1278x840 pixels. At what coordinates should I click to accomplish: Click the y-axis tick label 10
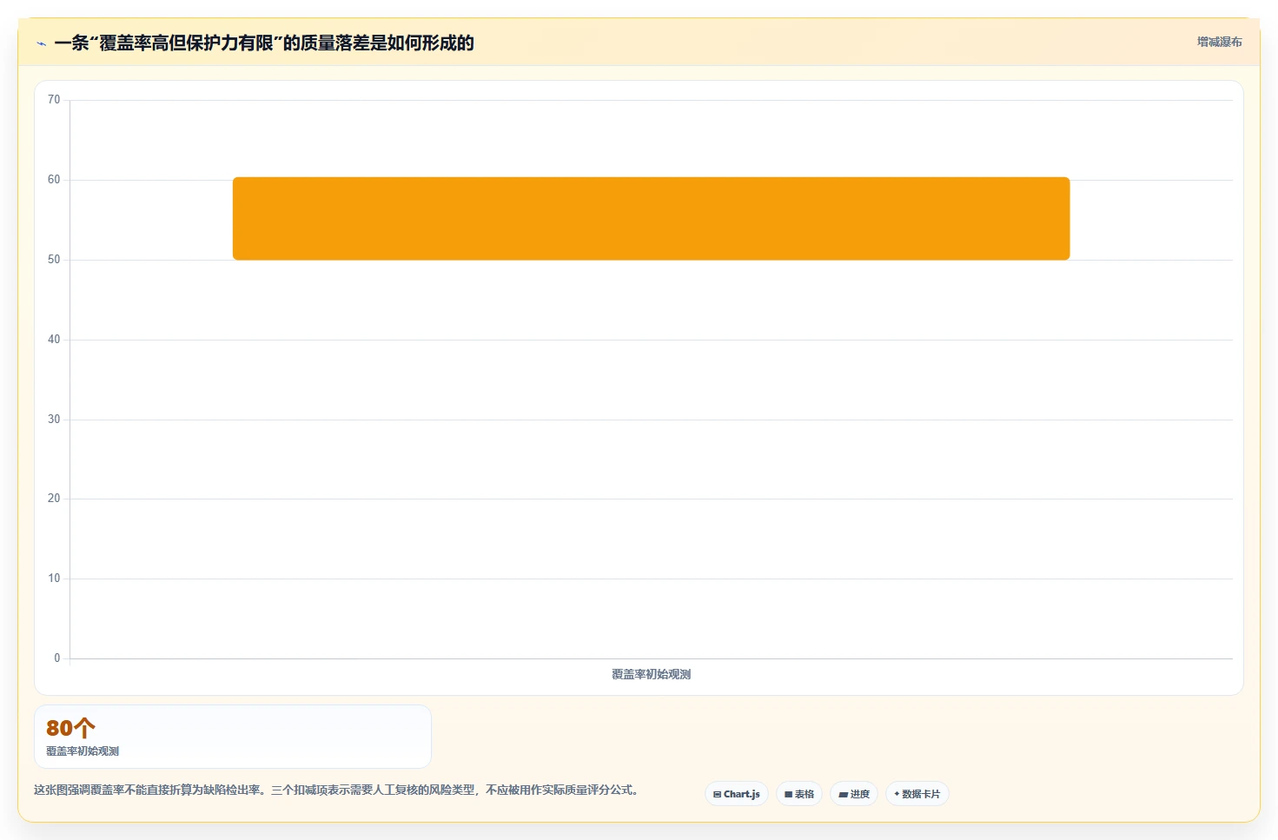tap(54, 579)
